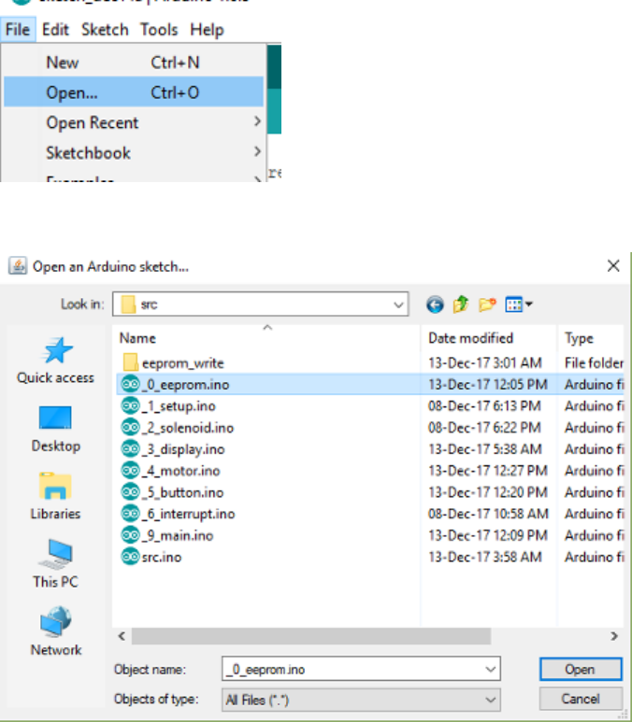632x722 pixels.
Task: Open the View menu icon dropdown
Action: (519, 304)
